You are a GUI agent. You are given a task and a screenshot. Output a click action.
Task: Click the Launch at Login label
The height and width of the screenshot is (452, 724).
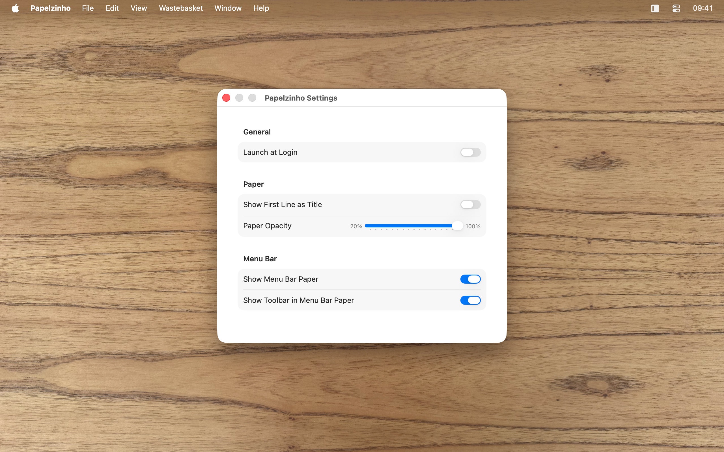coord(270,152)
